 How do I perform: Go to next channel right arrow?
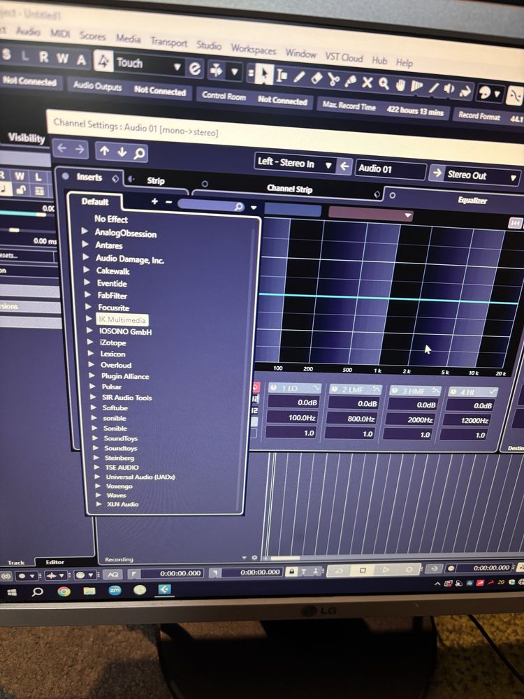click(x=80, y=150)
